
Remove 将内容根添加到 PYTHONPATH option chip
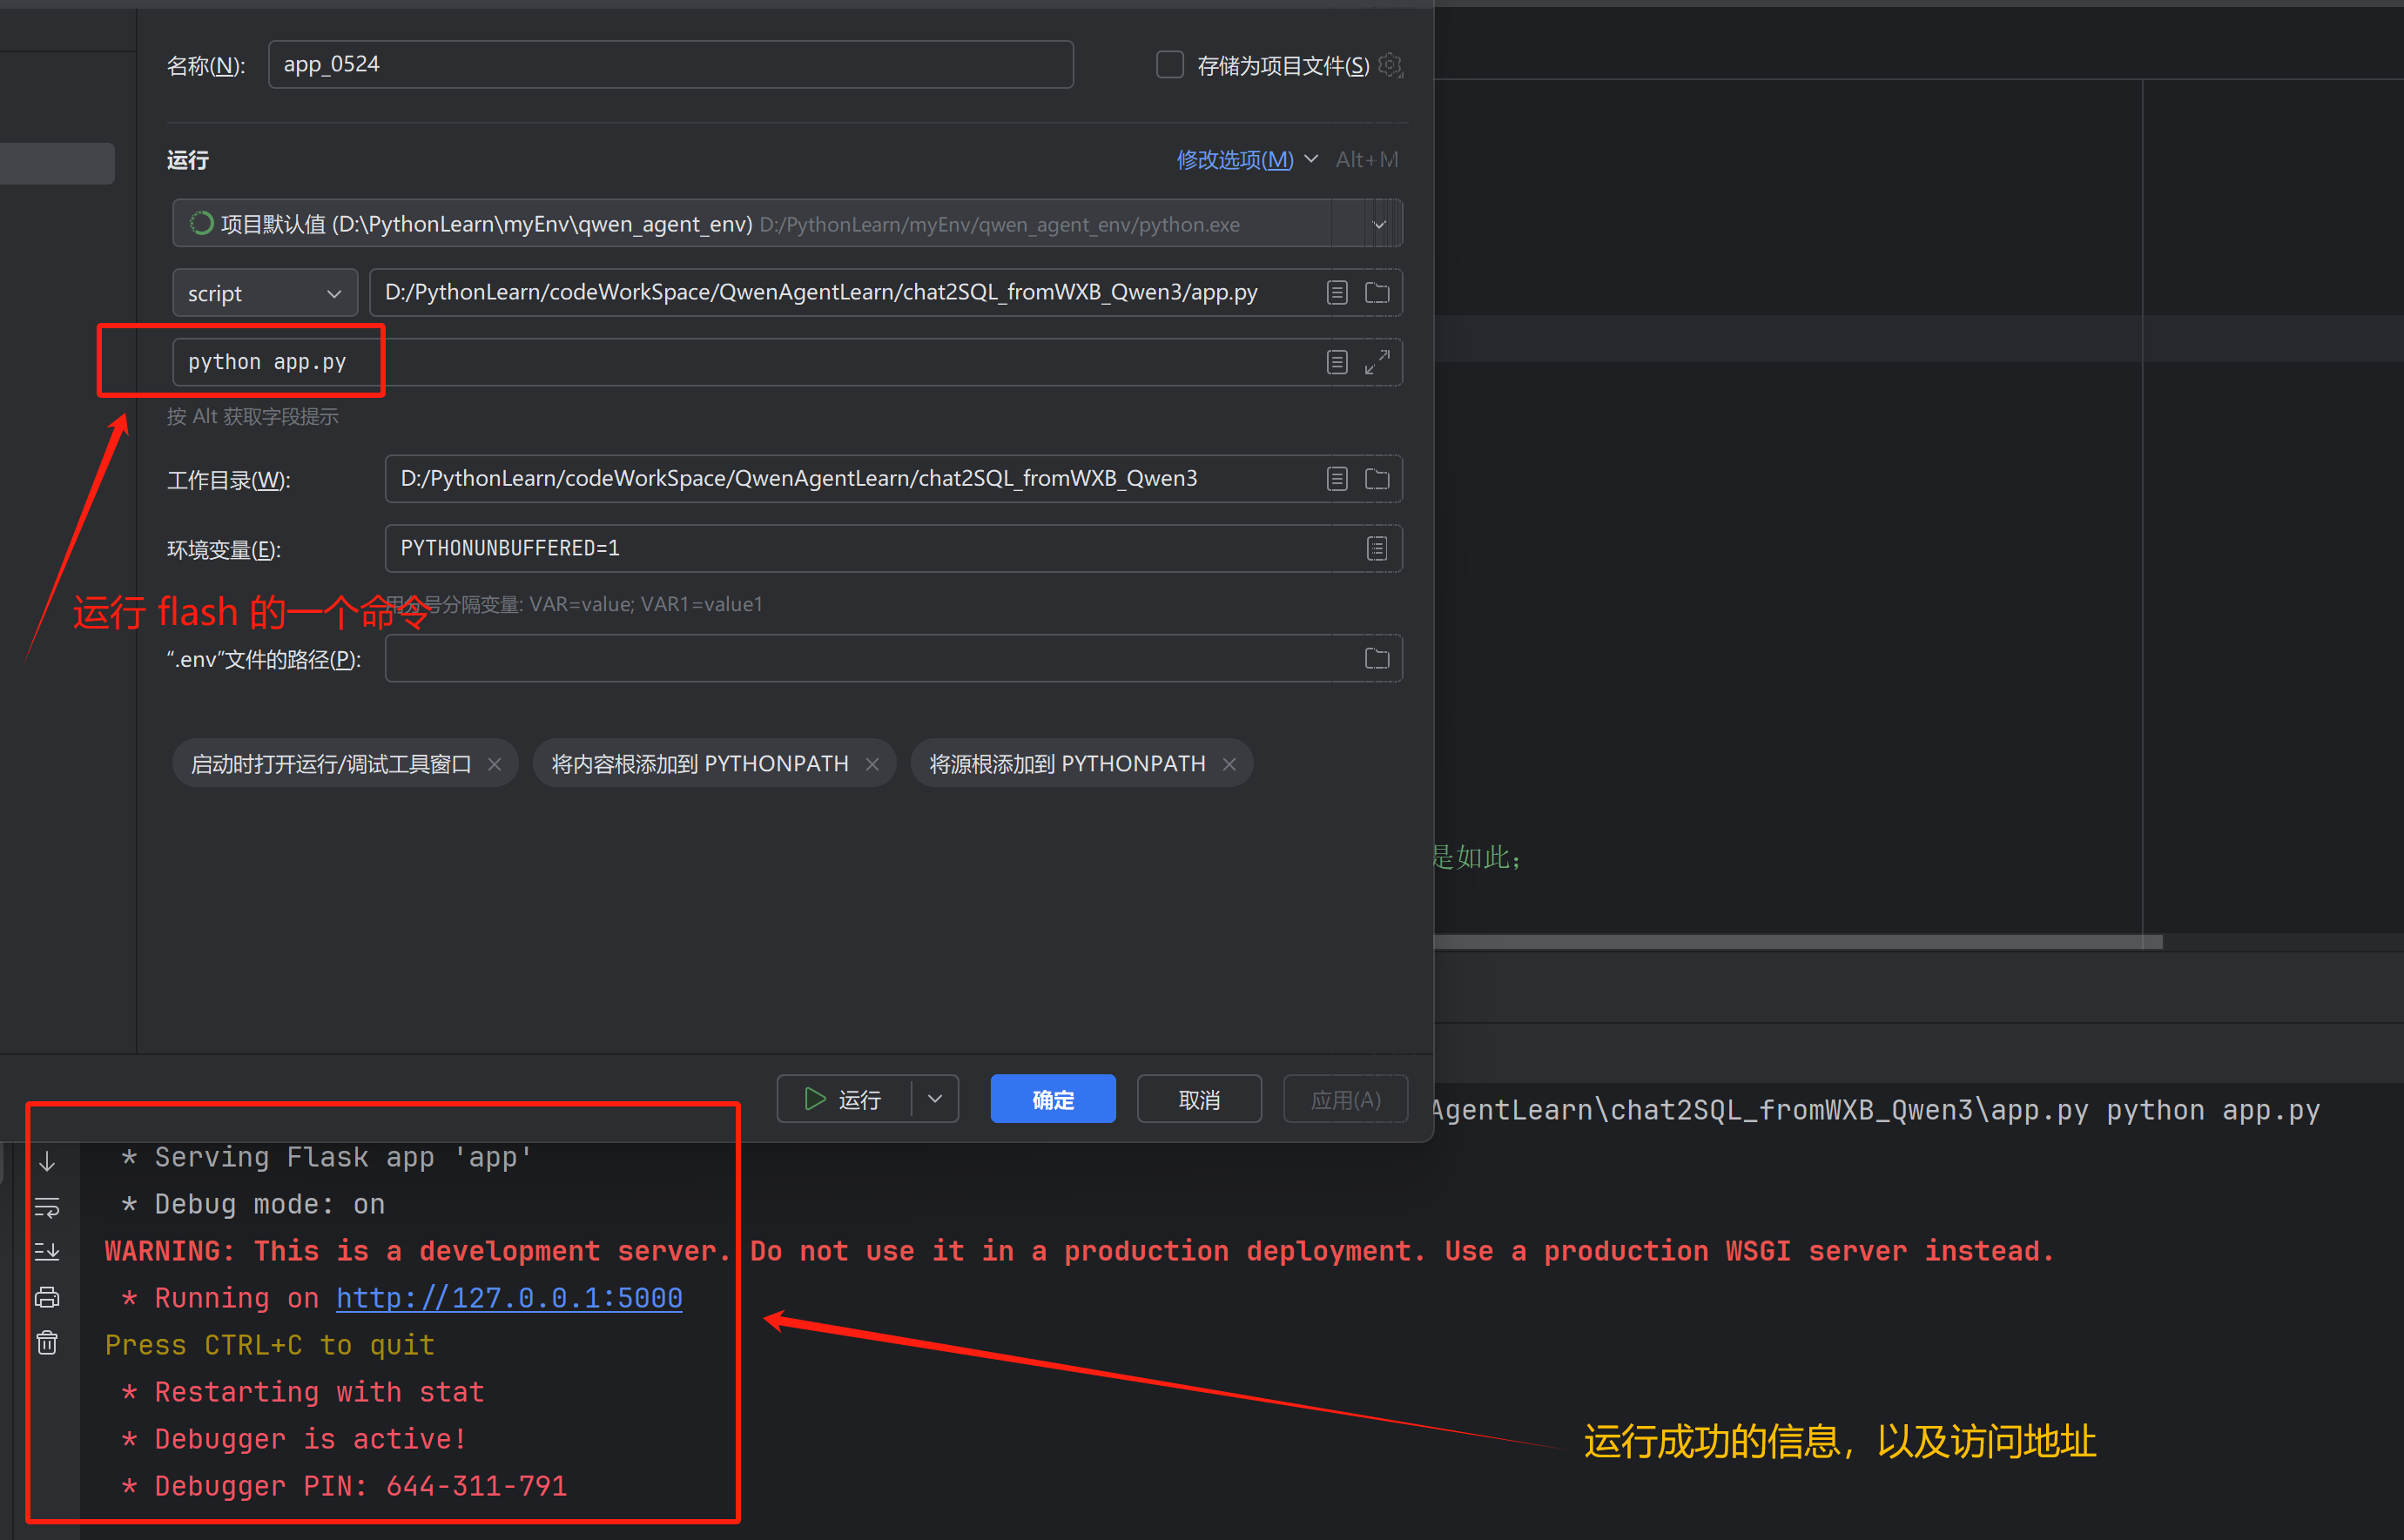[x=872, y=764]
